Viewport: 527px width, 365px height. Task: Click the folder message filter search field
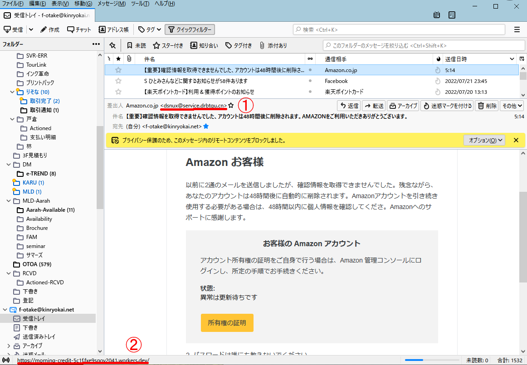424,45
